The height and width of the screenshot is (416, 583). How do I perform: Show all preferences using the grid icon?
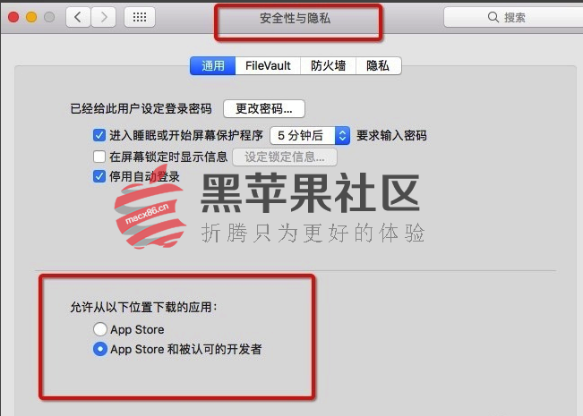pos(140,17)
